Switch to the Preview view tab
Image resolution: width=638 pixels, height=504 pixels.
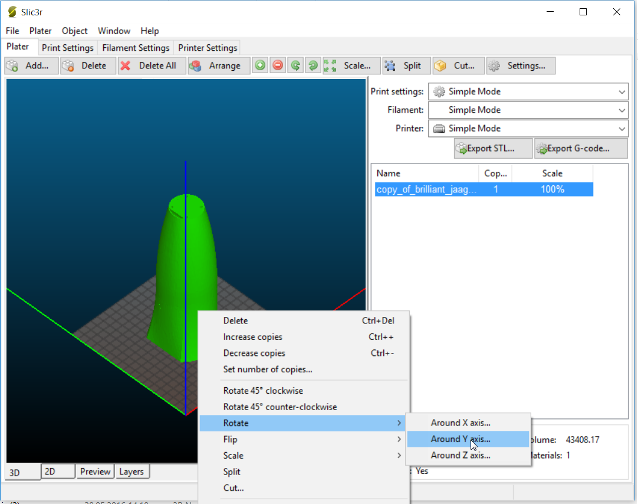pyautogui.click(x=95, y=472)
